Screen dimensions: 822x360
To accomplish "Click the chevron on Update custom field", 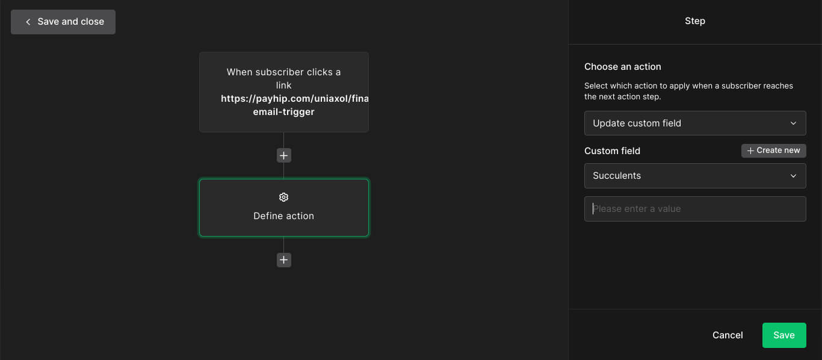I will (793, 123).
